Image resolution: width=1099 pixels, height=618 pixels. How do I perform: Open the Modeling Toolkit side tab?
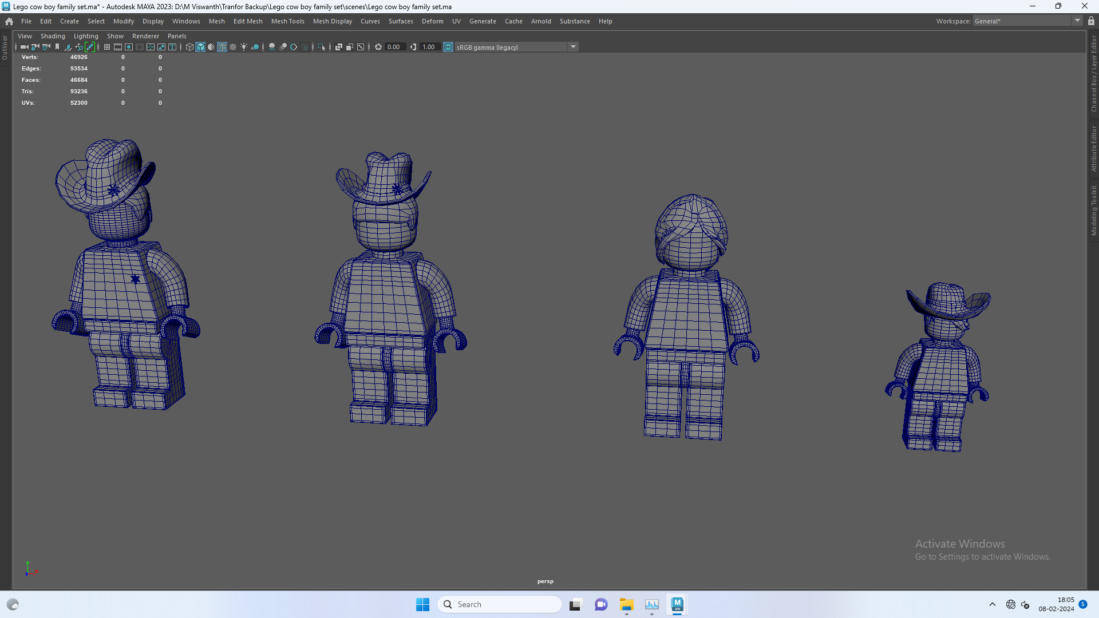pos(1093,210)
